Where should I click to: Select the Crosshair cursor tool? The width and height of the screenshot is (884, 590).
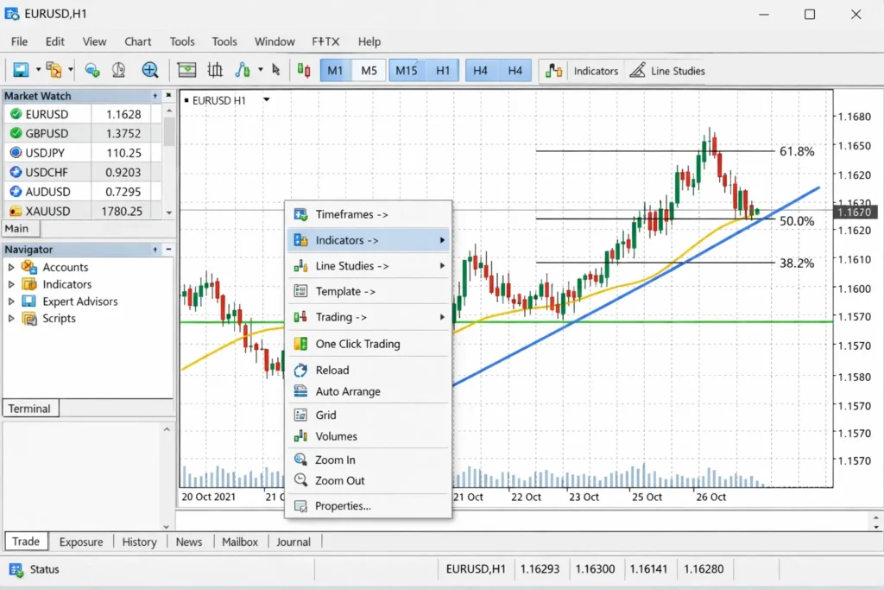coord(119,70)
